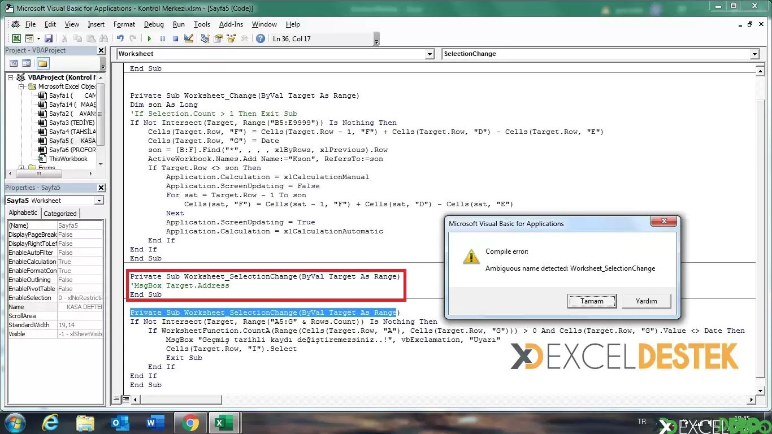Click the (Name) property value Sayfa5
772x434 pixels.
click(x=80, y=225)
